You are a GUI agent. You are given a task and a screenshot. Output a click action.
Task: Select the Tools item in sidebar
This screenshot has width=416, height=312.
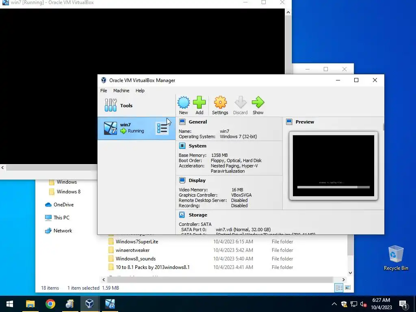pyautogui.click(x=136, y=106)
